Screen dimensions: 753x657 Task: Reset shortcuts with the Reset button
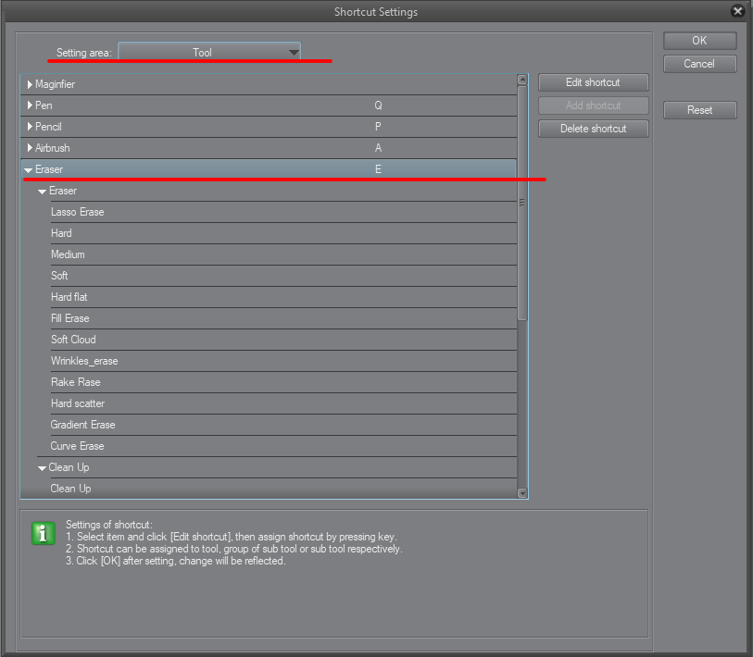pos(699,110)
